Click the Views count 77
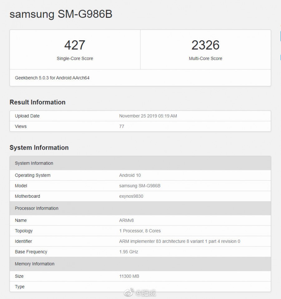 [121, 126]
